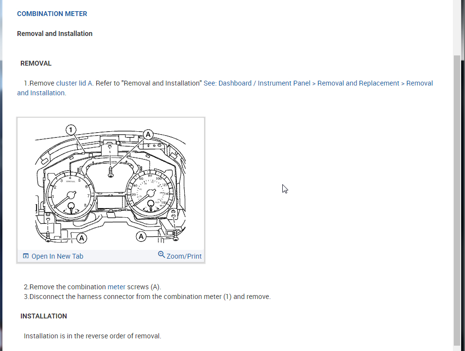Click the 'INSTALLATION' section heading

tap(44, 316)
